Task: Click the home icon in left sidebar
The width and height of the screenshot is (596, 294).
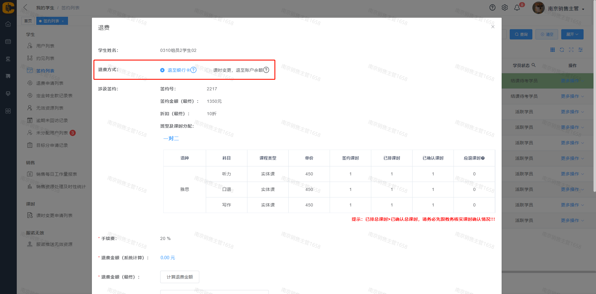Action: 8,24
